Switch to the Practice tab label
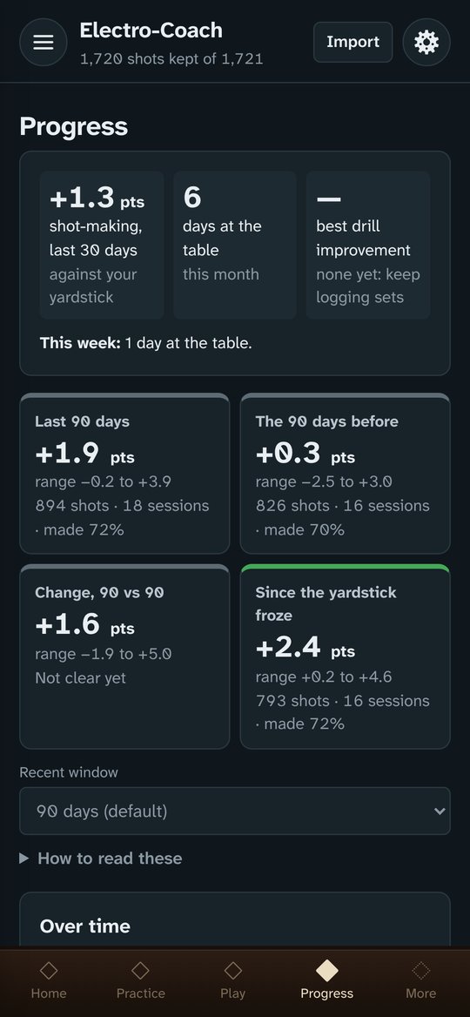 (141, 993)
